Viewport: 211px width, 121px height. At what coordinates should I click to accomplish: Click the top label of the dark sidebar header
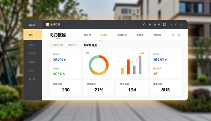[32, 25]
